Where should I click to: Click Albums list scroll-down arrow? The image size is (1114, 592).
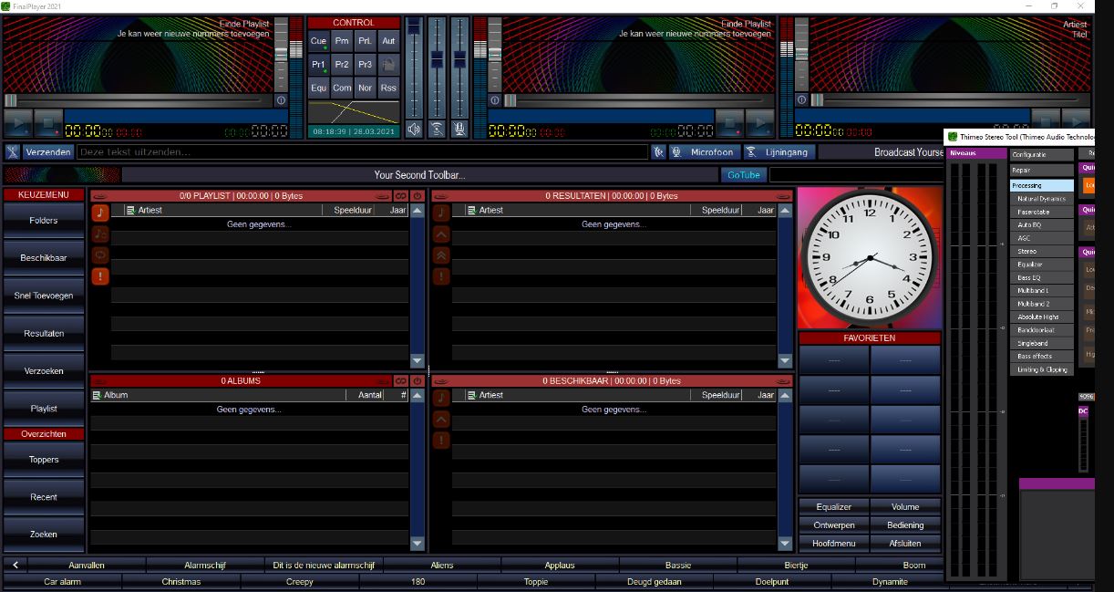(418, 544)
